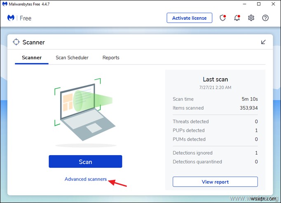Open the real-time protection shield icon
The image size is (281, 203).
pyautogui.click(x=222, y=18)
